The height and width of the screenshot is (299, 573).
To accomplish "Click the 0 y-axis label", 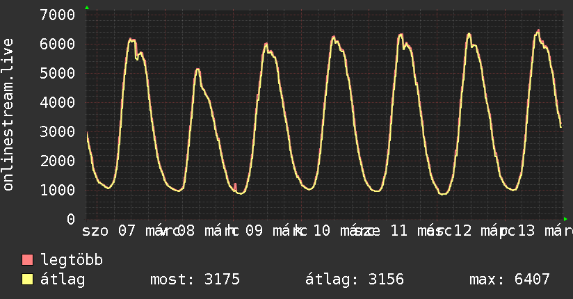I will 71,219.
